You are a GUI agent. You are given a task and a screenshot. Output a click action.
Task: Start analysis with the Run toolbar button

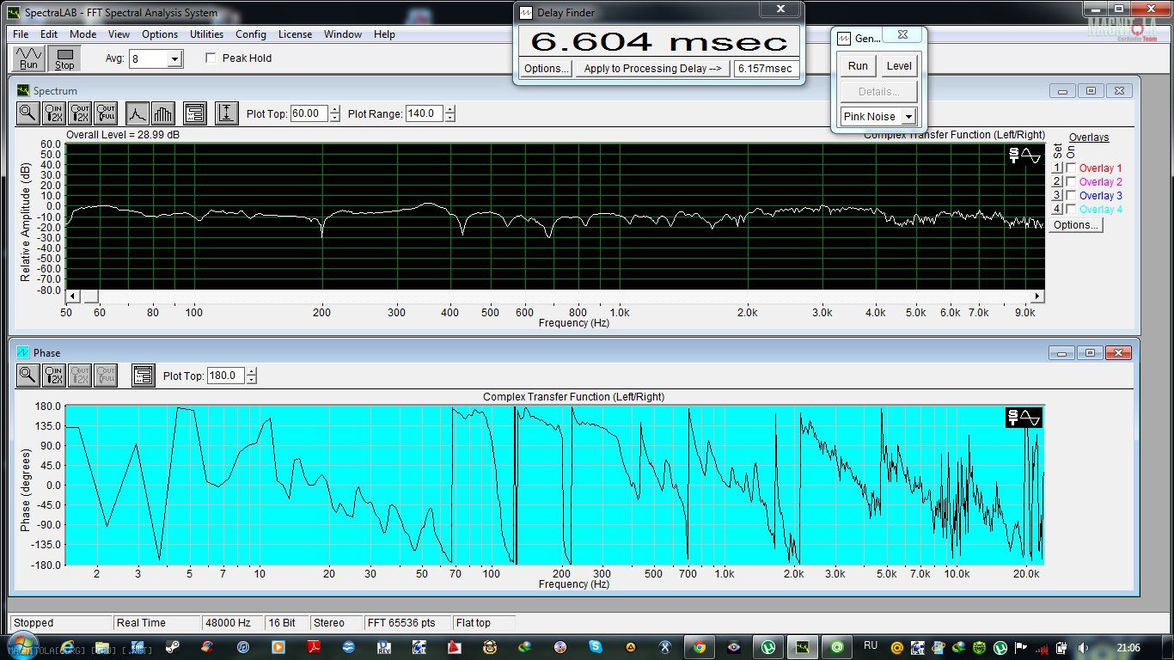[x=29, y=58]
